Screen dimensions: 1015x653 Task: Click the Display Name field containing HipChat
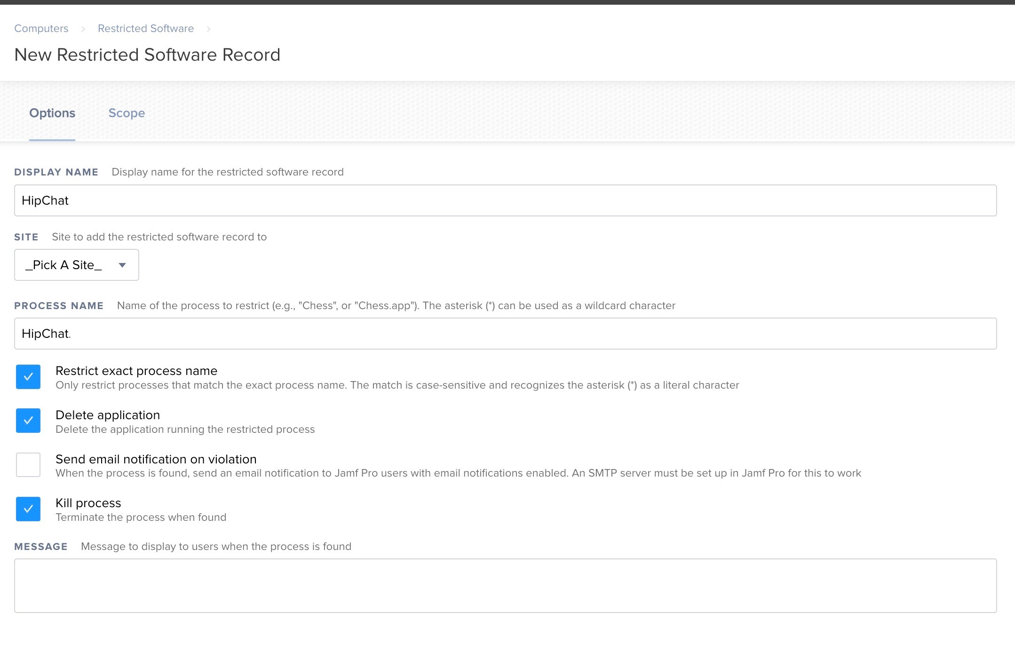tap(506, 200)
